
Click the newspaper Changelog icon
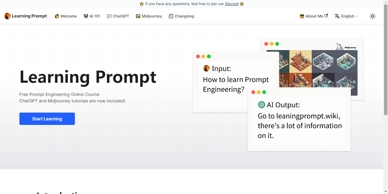[171, 16]
